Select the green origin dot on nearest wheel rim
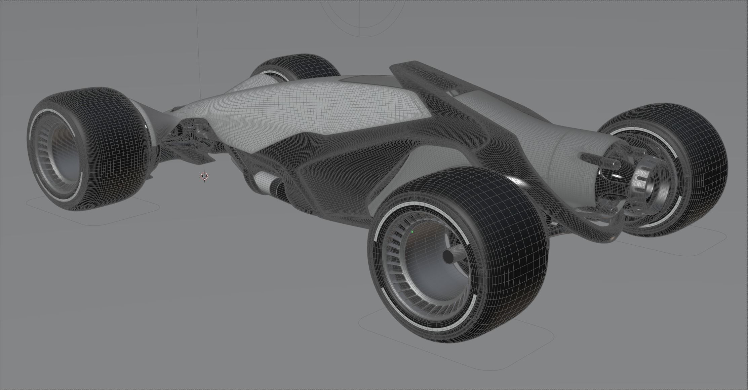This screenshot has height=390, width=748. pos(412,232)
